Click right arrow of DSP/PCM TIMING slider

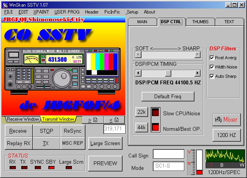coord(198,73)
